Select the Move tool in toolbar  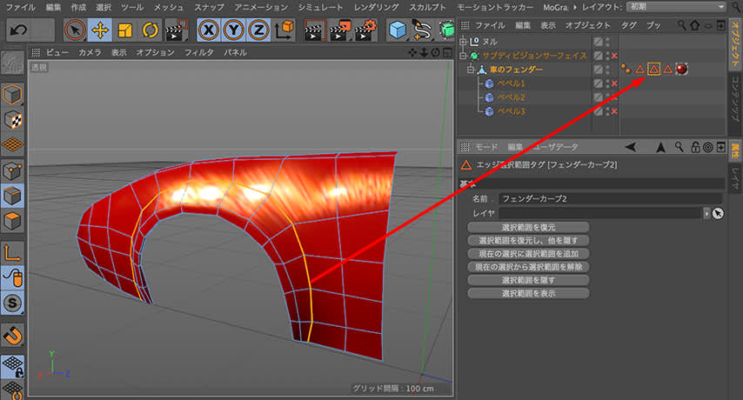100,31
